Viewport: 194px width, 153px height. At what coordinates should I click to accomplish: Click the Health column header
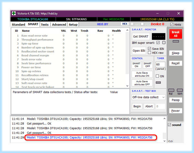click(x=116, y=31)
